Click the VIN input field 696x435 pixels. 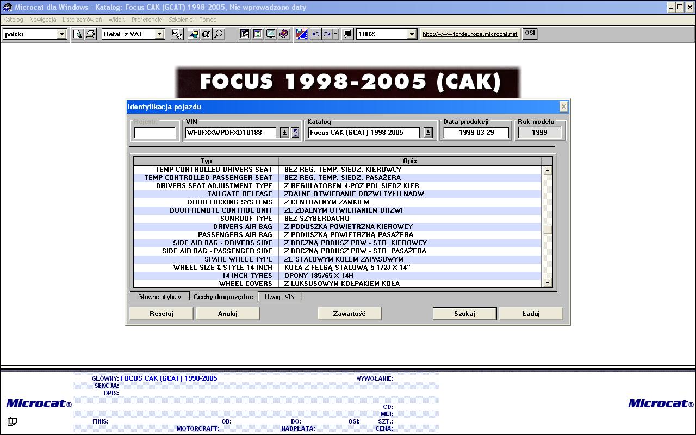pos(231,133)
